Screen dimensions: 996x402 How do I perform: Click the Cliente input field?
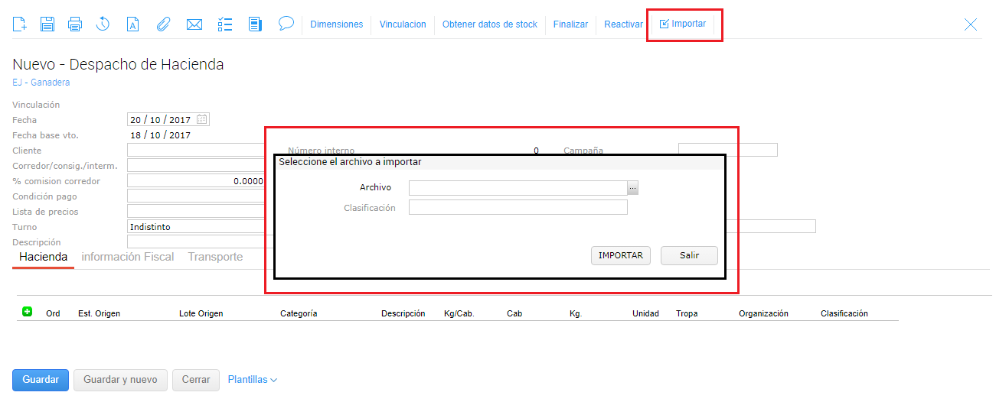196,150
